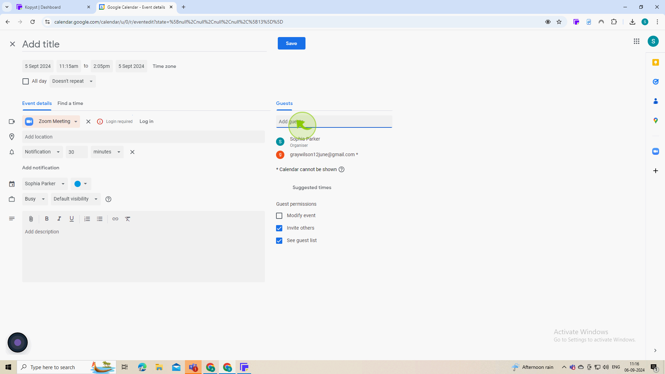Image resolution: width=665 pixels, height=374 pixels.
Task: Toggle bold formatting in description
Action: coord(47,219)
